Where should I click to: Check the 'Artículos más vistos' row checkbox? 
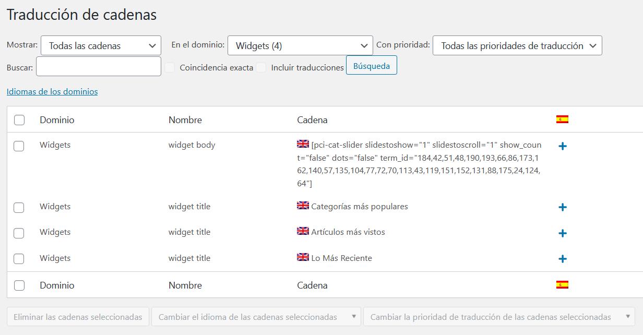click(19, 233)
